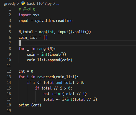Click line number 1 in gutter
136x115 pixels.
coord(10,9)
